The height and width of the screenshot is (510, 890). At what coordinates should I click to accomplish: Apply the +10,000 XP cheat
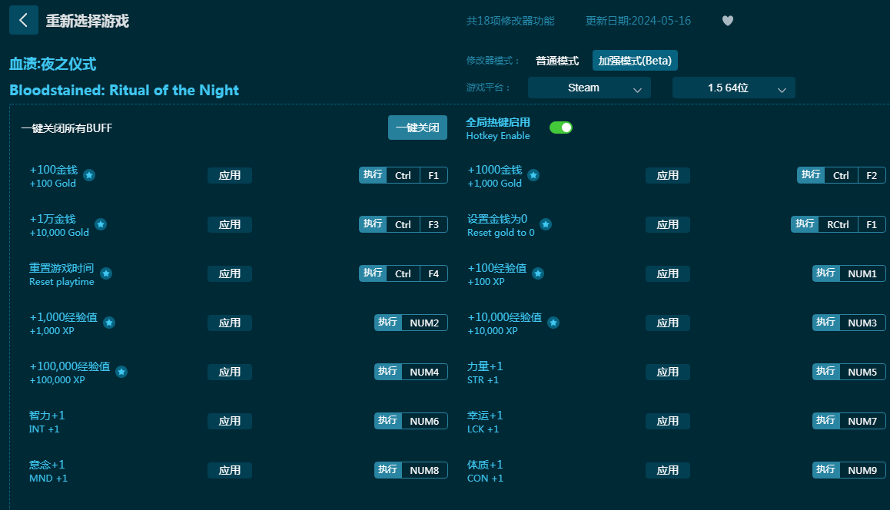[667, 323]
